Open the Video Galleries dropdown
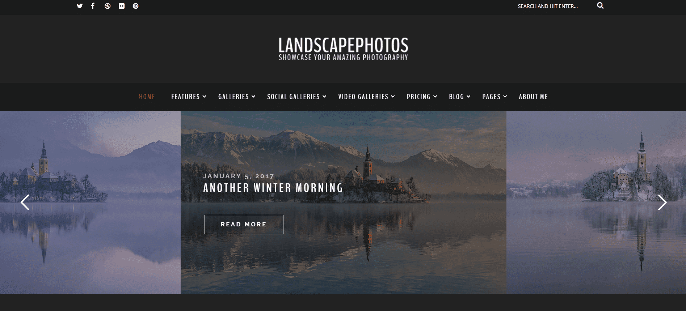Screen dimensions: 686x311 click(x=366, y=97)
